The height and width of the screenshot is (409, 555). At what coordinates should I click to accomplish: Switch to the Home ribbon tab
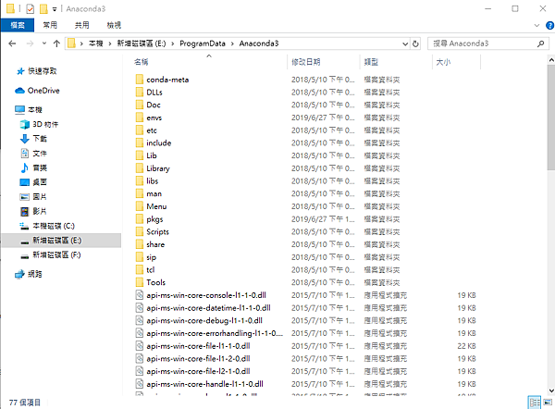pos(50,25)
